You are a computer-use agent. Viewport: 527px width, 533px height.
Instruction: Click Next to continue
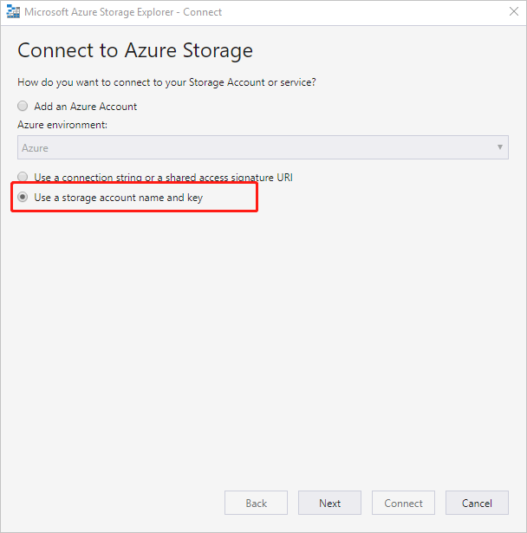pos(329,503)
